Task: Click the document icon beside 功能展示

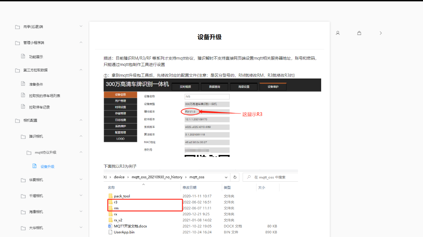Action: [x=23, y=56]
